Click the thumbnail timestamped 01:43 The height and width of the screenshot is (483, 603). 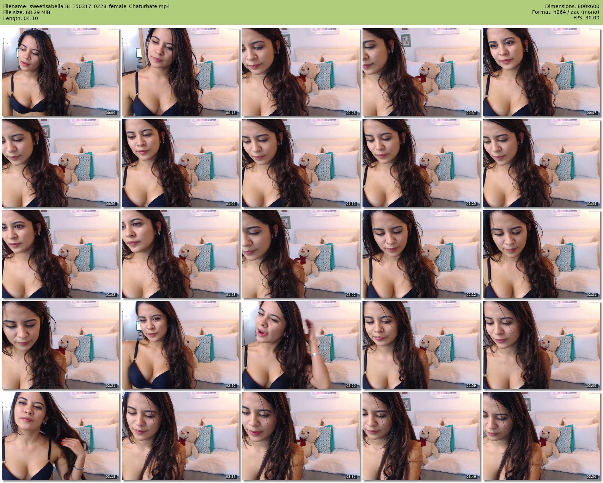(x=61, y=254)
